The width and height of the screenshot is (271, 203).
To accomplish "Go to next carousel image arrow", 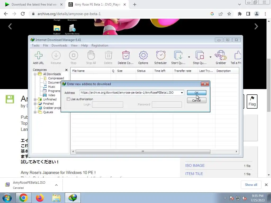I will (x=256, y=26).
